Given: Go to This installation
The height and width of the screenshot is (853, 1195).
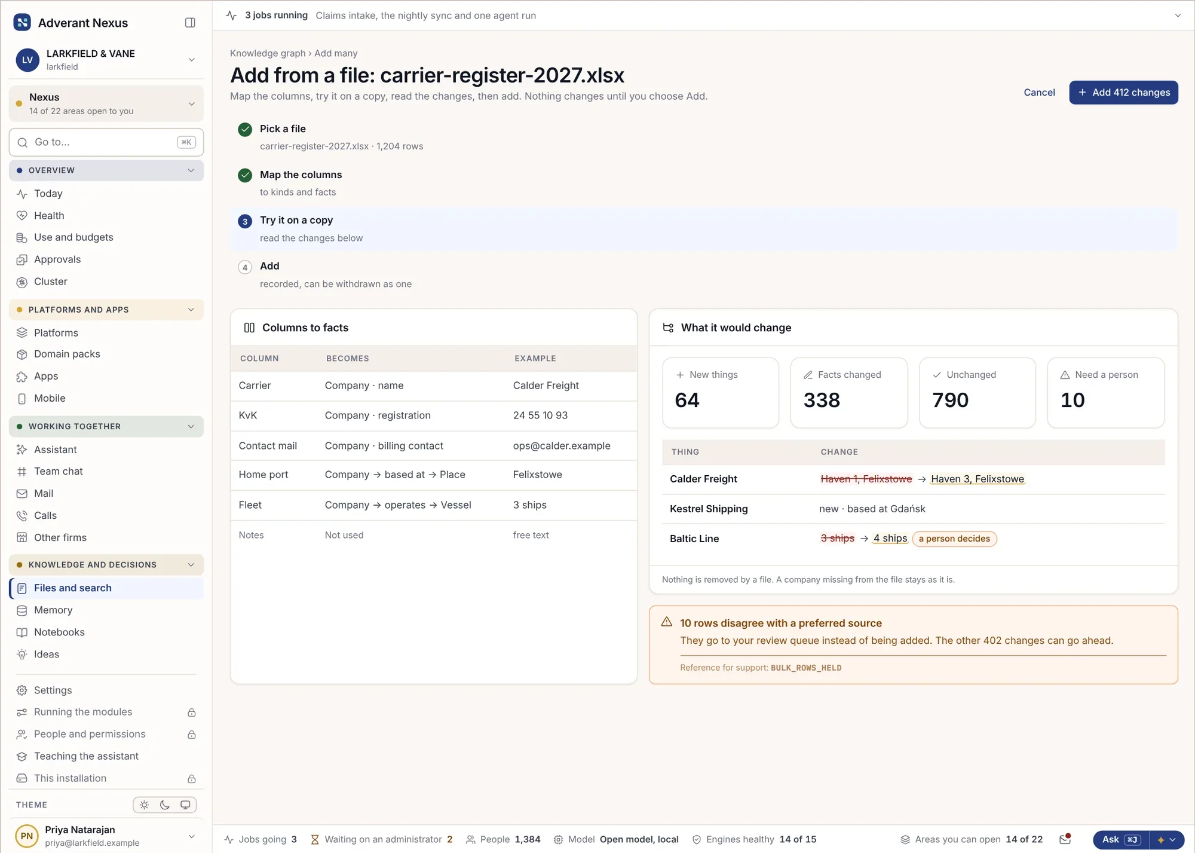Looking at the screenshot, I should coord(106,778).
